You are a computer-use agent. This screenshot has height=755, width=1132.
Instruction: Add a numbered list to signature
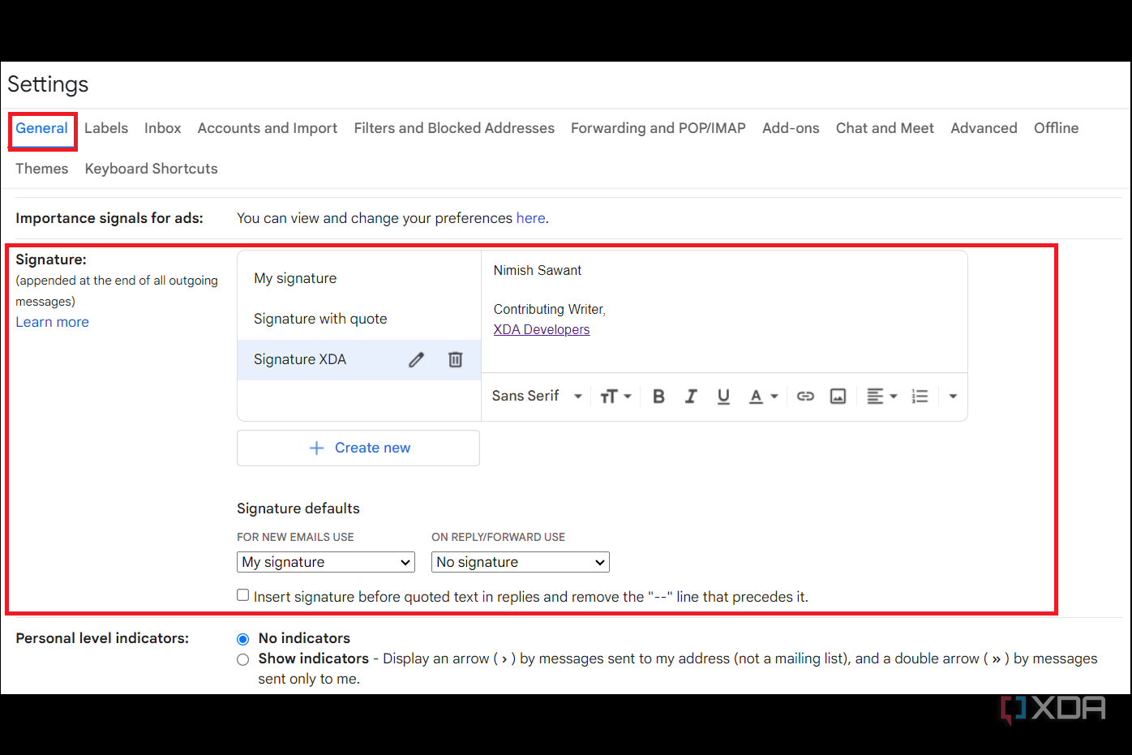tap(920, 396)
